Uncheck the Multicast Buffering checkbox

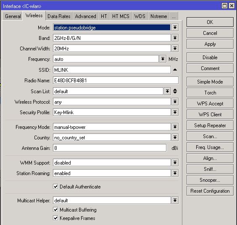point(55,209)
